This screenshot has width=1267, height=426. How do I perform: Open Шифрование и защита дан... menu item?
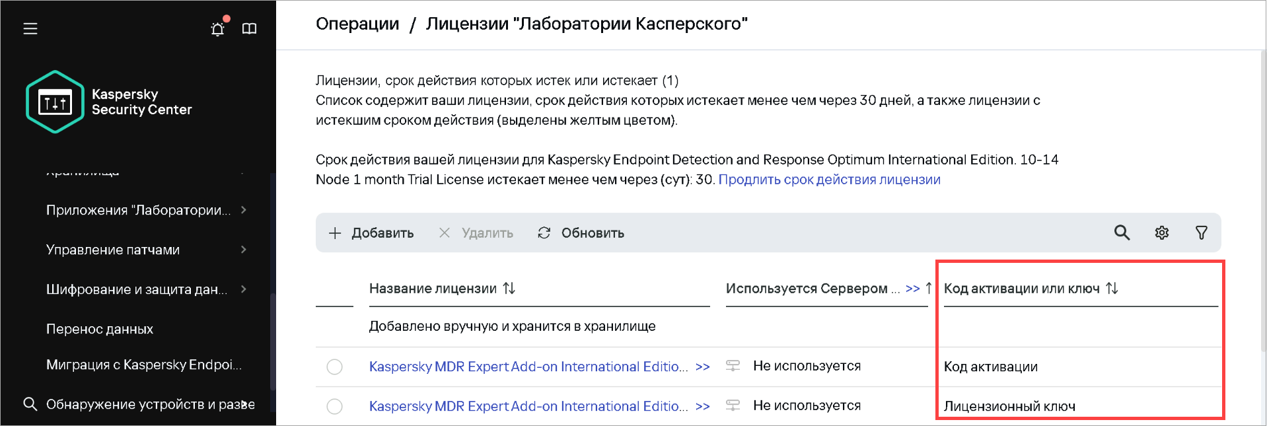(137, 289)
